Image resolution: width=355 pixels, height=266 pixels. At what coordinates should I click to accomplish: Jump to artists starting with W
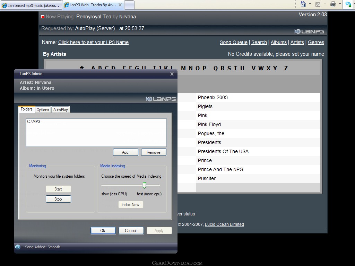261,68
